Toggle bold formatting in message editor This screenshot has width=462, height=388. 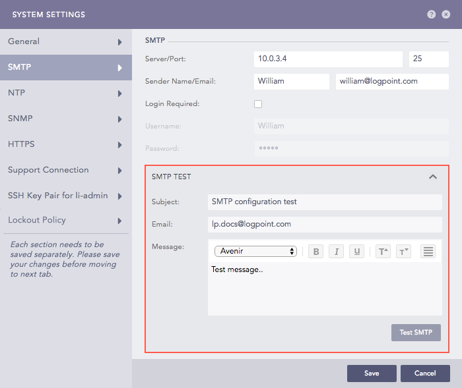click(315, 252)
